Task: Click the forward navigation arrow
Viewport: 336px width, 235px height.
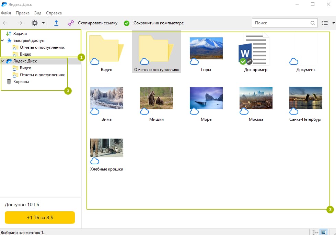Action: (20, 23)
